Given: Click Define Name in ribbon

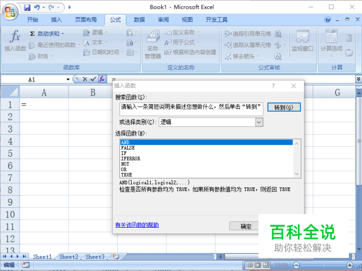Looking at the screenshot, I should (x=182, y=32).
